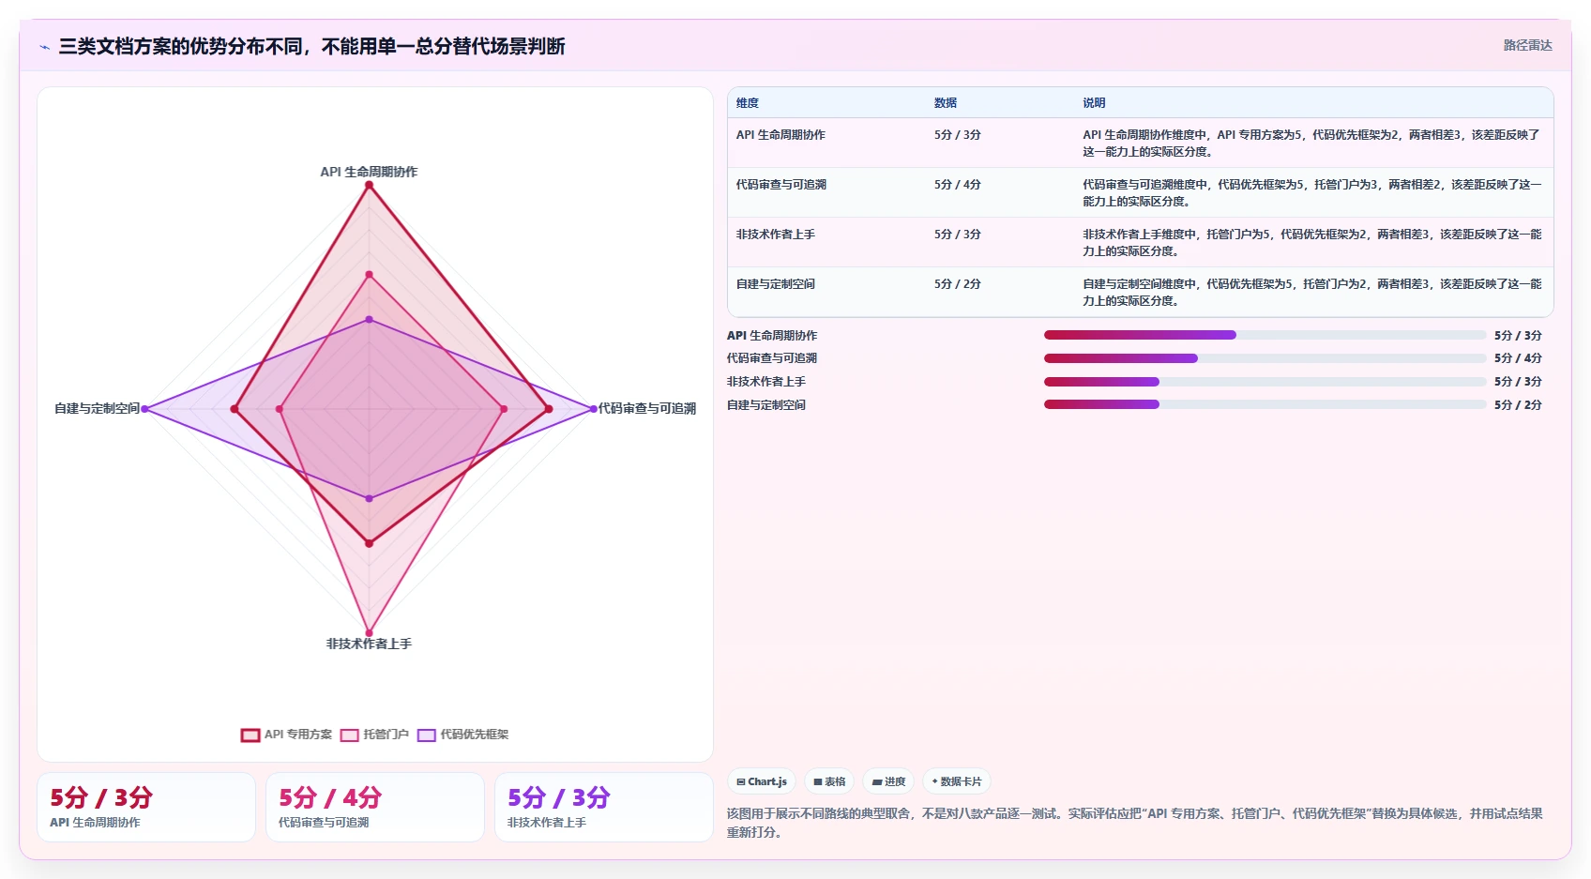Click the 代码审查与可追溯 progress bar
1591x879 pixels.
(1265, 358)
